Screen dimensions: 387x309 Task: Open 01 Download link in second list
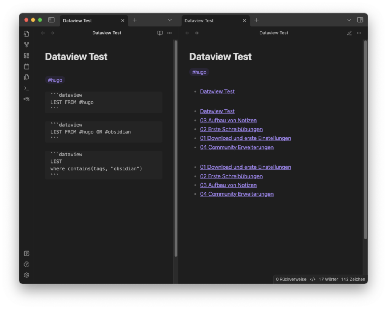tap(246, 138)
